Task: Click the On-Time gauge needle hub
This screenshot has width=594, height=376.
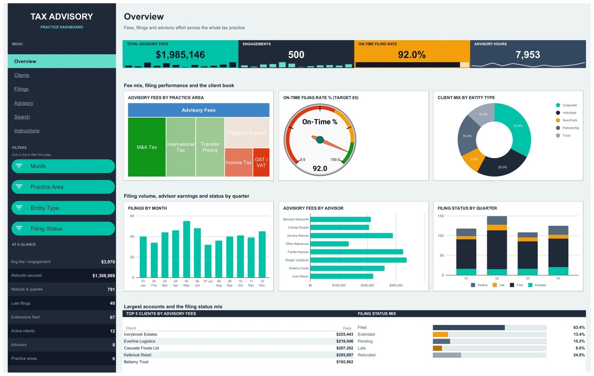Action: (x=320, y=140)
